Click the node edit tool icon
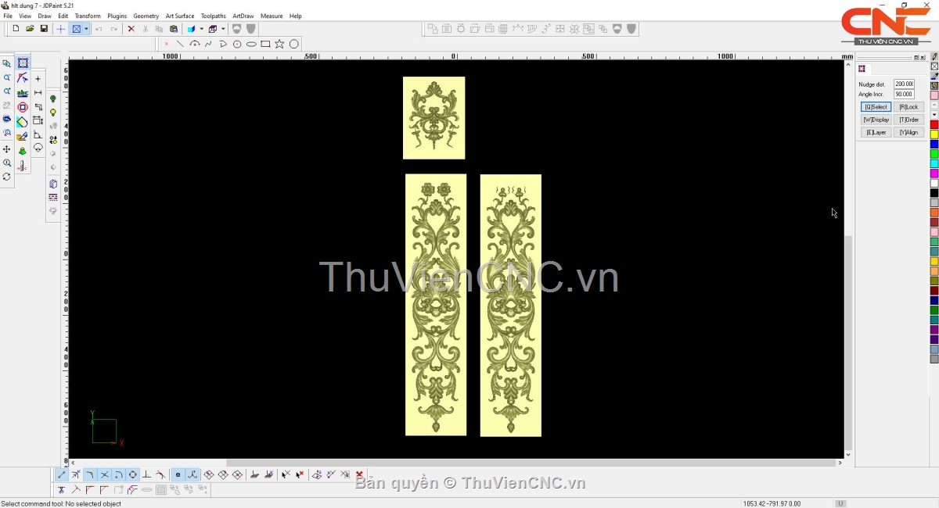This screenshot has height=508, width=939. [x=23, y=78]
